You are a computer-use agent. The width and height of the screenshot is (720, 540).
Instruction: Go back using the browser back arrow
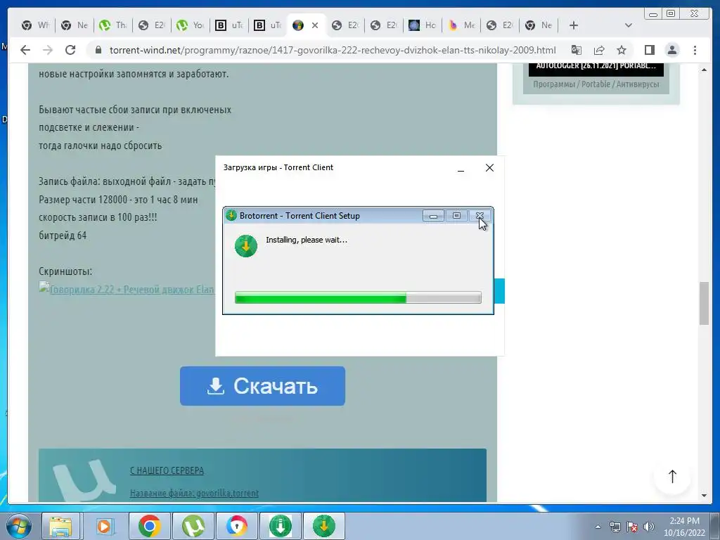(25, 50)
